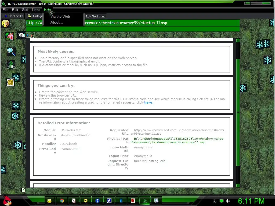The width and height of the screenshot is (275, 206).
Task: Click the tray expand arrow icon
Action: coord(215,201)
